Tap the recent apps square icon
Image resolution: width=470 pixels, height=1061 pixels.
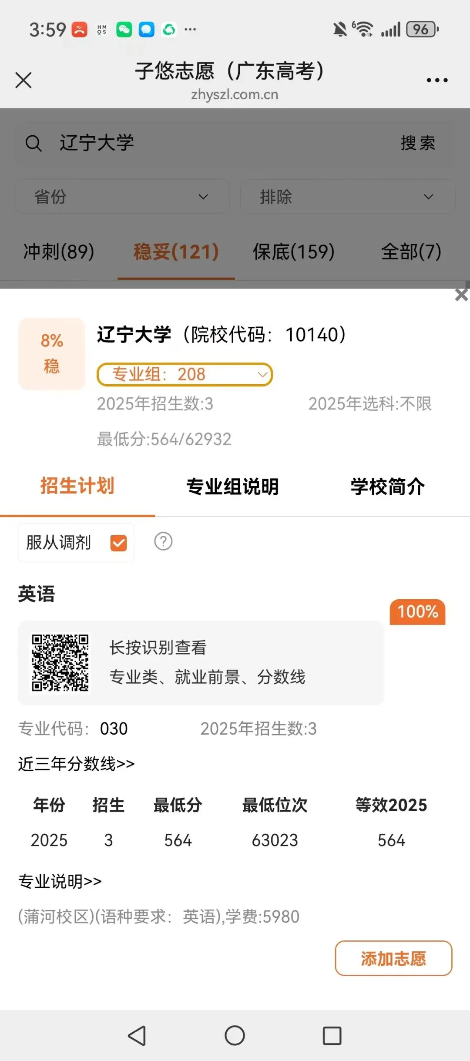click(332, 1035)
